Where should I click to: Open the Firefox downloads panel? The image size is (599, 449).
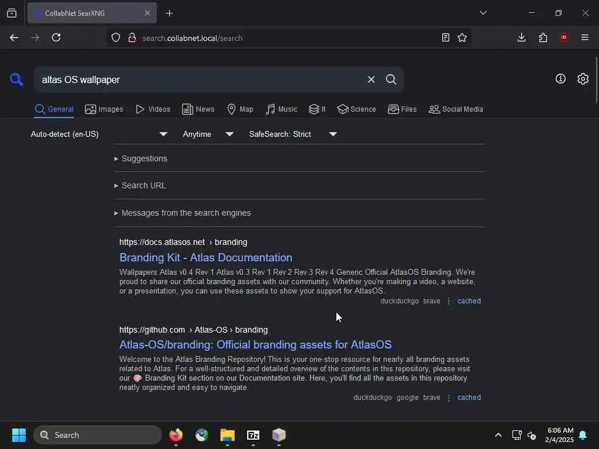[x=521, y=37]
